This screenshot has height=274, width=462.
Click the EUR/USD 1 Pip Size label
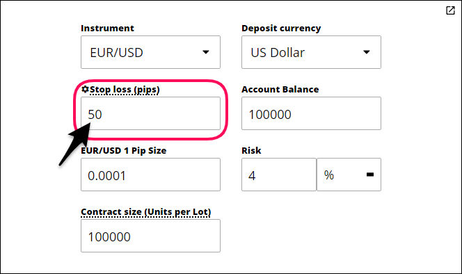point(124,150)
